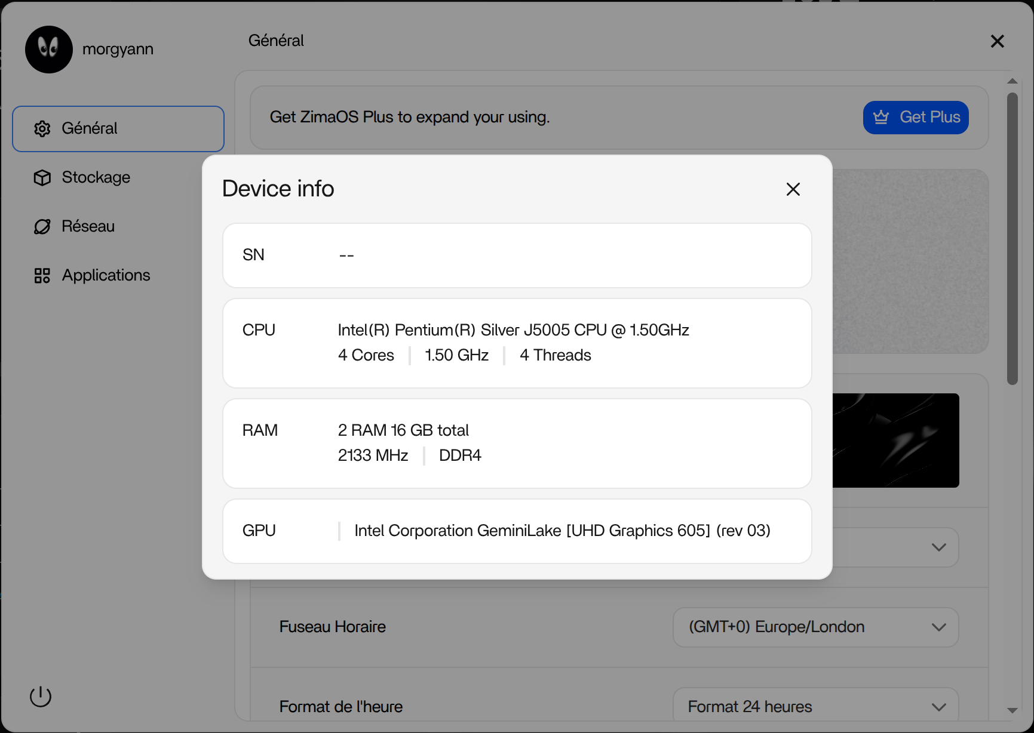The height and width of the screenshot is (733, 1034).
Task: Open the Réseau settings section
Action: 118,227
